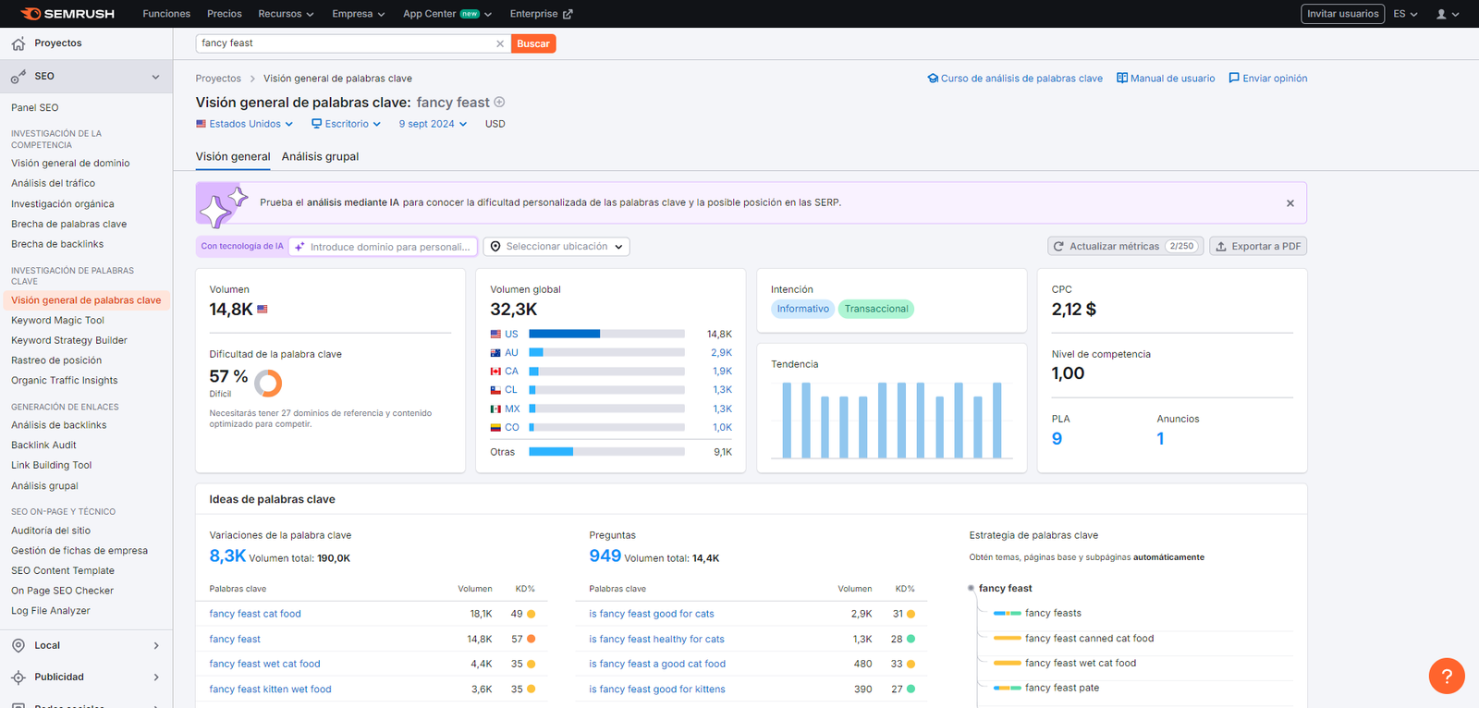Open the orange help question-mark button
This screenshot has width=1479, height=708.
point(1447,676)
